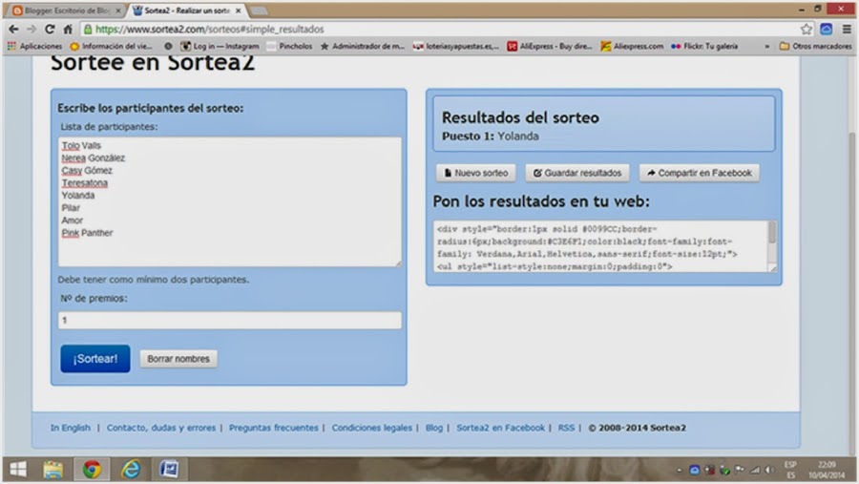The image size is (859, 484).
Task: Reload the Sortea2 page
Action: (x=50, y=29)
